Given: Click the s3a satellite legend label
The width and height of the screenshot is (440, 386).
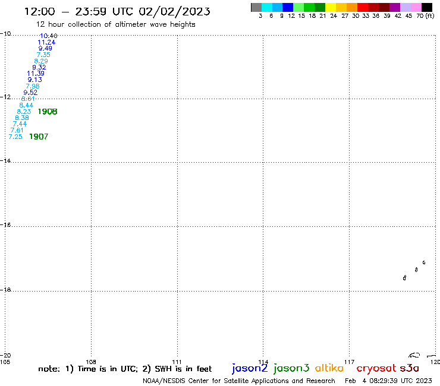Looking at the screenshot, I should point(409,368).
